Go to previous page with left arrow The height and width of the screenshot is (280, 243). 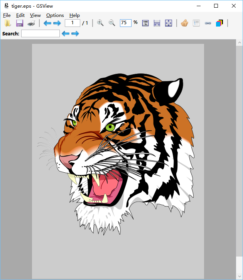(47, 23)
